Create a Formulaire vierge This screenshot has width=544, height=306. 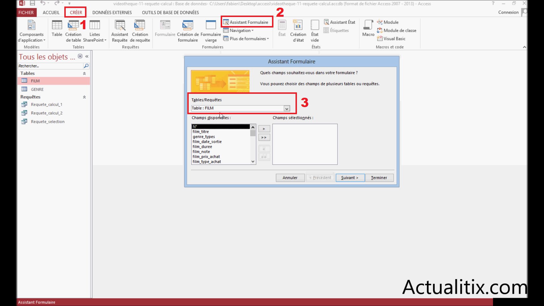tap(211, 31)
